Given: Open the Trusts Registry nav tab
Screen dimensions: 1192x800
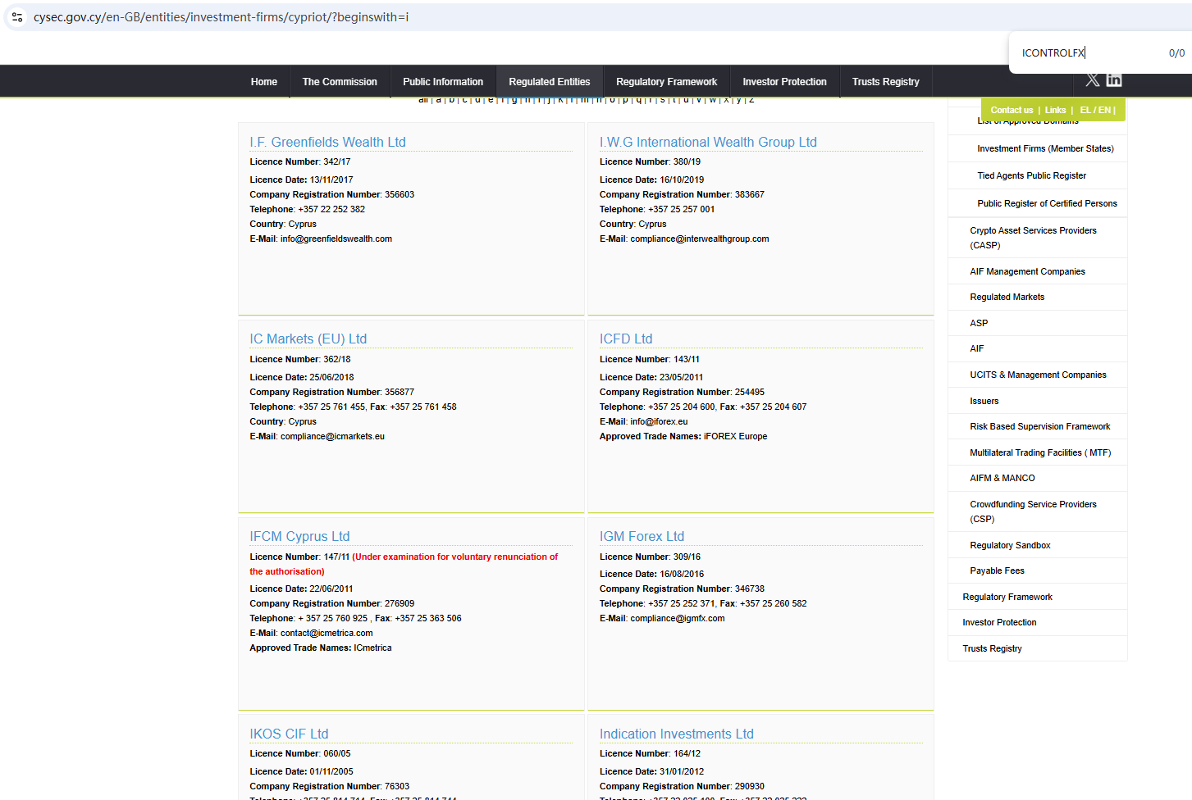Looking at the screenshot, I should (x=885, y=82).
